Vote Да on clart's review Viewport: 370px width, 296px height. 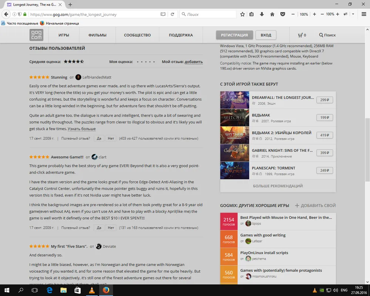coord(99,228)
